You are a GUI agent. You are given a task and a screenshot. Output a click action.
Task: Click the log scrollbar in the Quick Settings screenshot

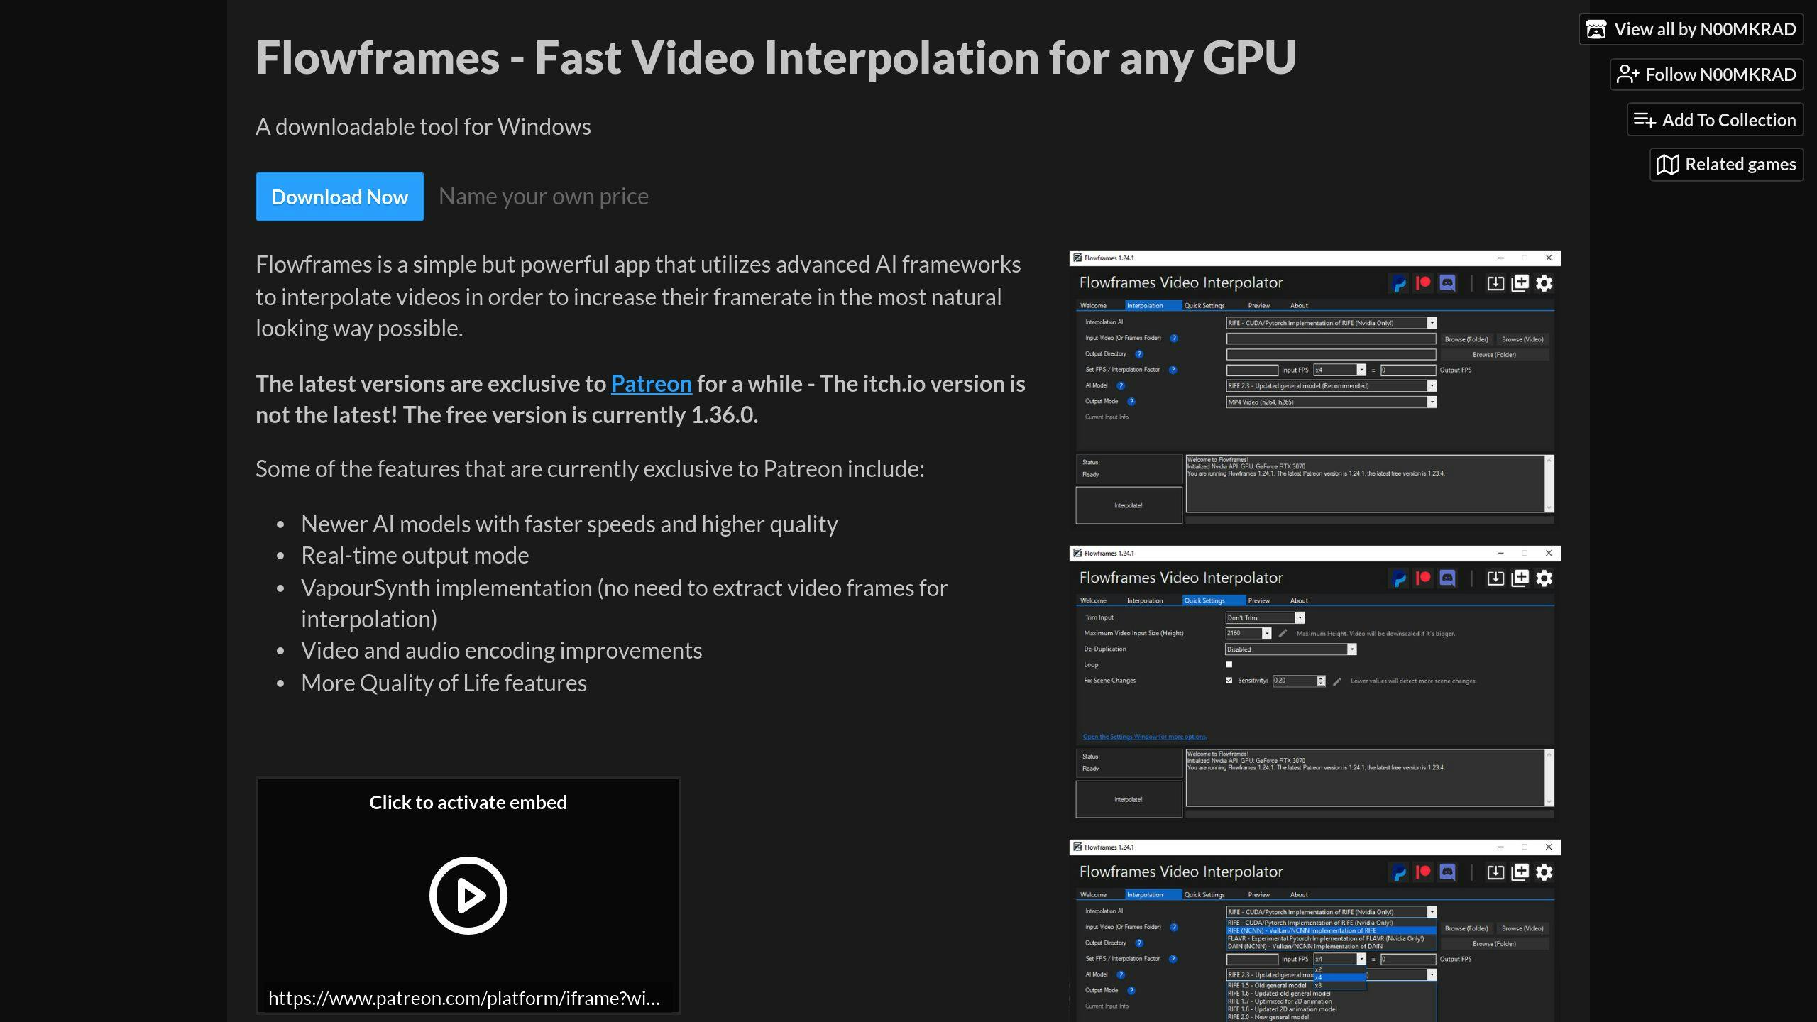coord(1549,777)
